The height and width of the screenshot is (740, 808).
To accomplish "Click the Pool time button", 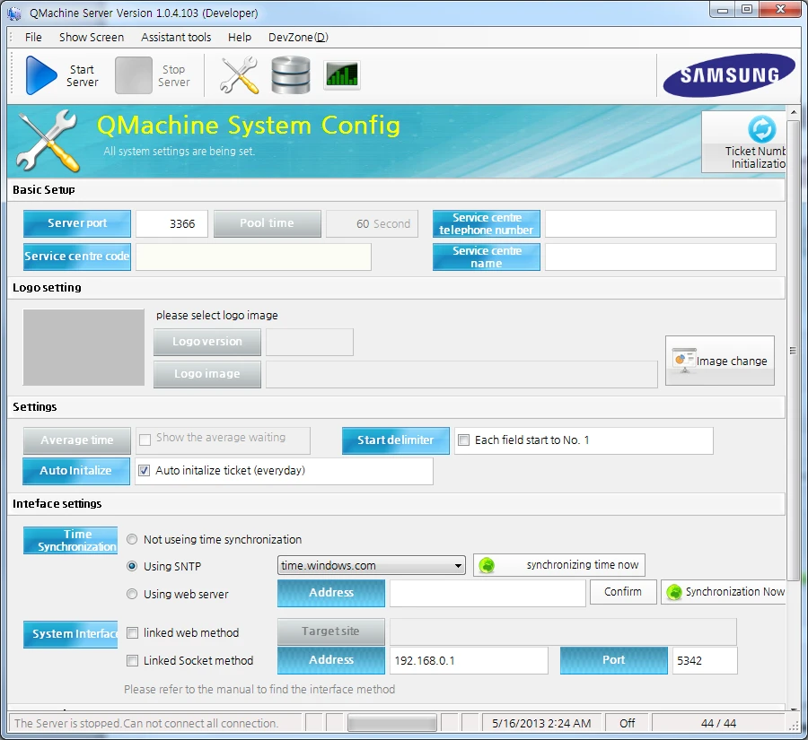I will click(267, 223).
